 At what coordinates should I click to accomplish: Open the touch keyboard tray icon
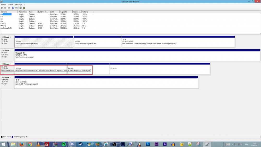click(x=228, y=144)
